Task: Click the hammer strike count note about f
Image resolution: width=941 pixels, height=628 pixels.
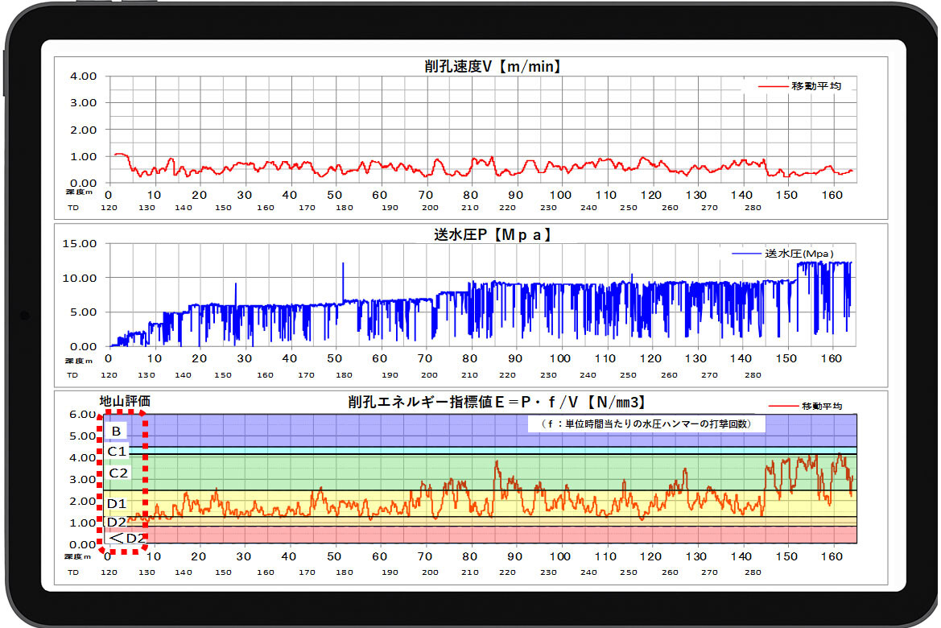Action: 647,424
